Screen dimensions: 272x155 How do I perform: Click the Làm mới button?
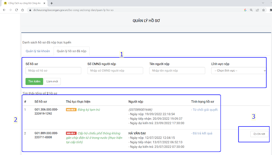[x=52, y=81]
